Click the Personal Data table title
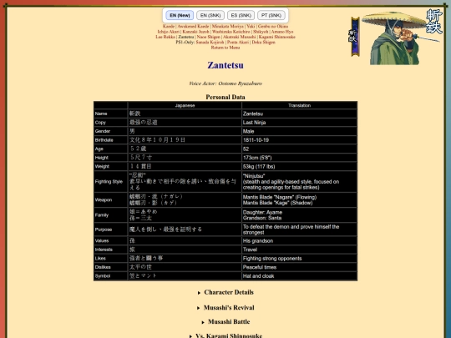The width and height of the screenshot is (451, 338). click(x=225, y=97)
